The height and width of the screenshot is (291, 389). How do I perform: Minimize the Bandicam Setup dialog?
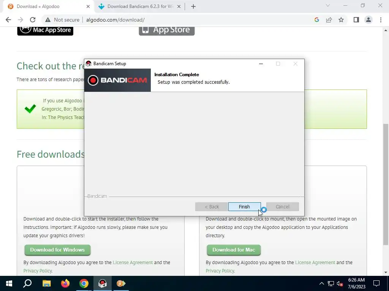[261, 64]
